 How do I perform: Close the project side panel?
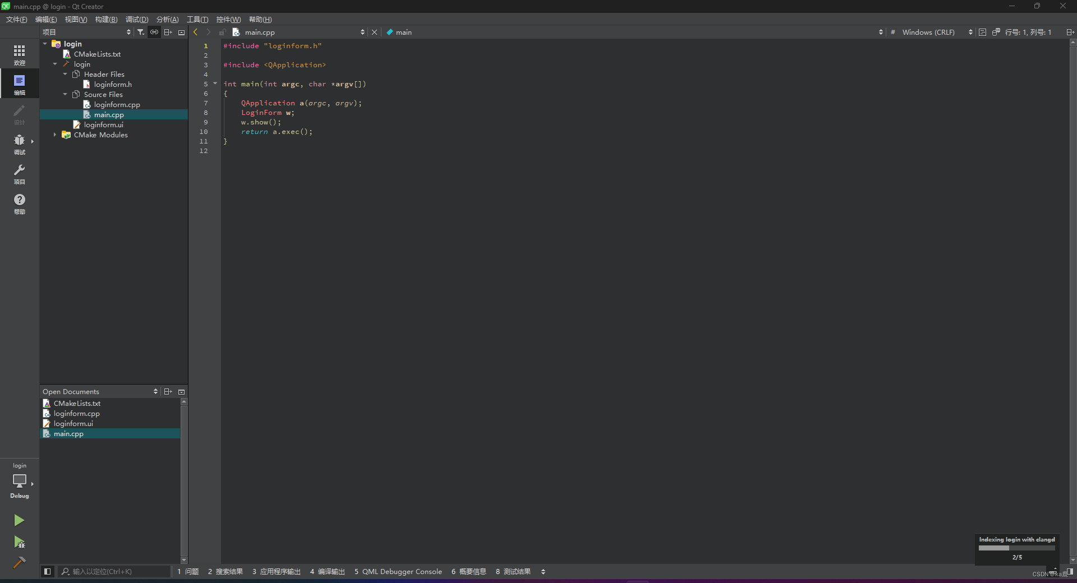181,33
